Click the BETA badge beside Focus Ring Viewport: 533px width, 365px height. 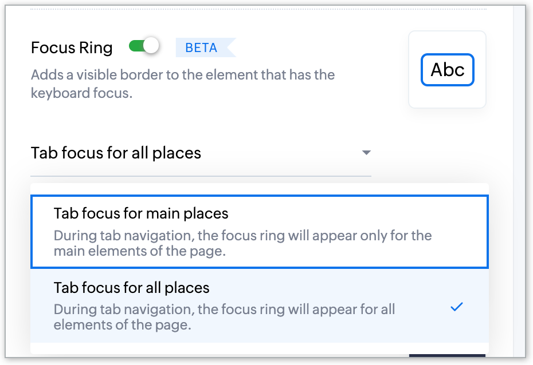coord(202,47)
